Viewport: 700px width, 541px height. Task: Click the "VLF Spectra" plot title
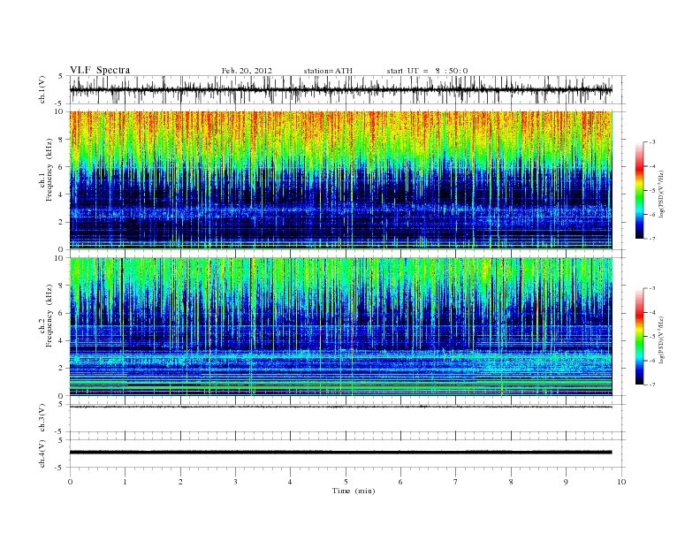100,70
